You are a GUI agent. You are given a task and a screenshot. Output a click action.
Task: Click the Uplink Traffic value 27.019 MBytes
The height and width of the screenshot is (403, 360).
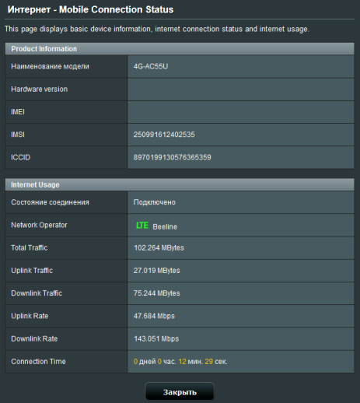[156, 271]
